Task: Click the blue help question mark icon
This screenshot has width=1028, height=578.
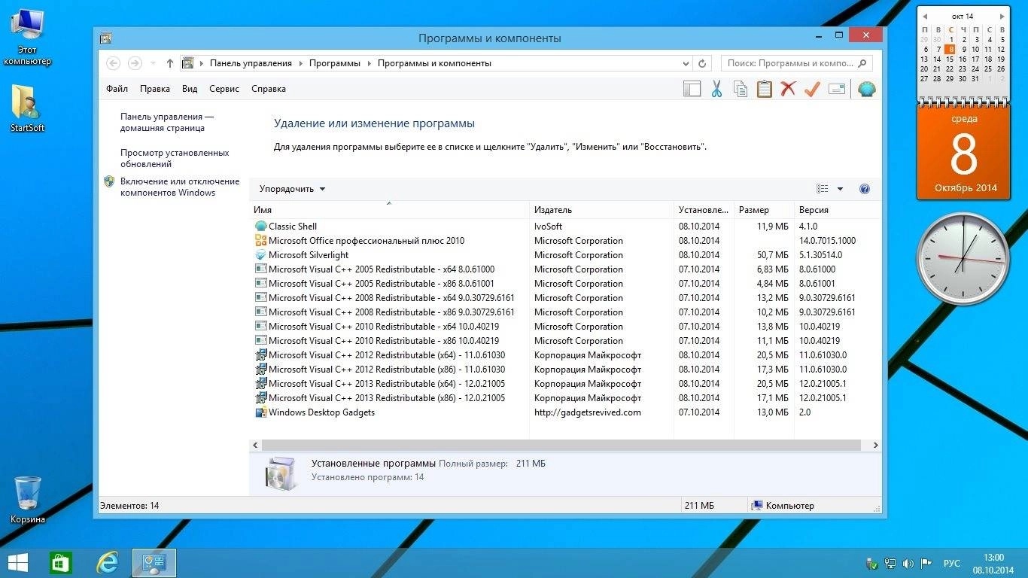Action: tap(865, 189)
